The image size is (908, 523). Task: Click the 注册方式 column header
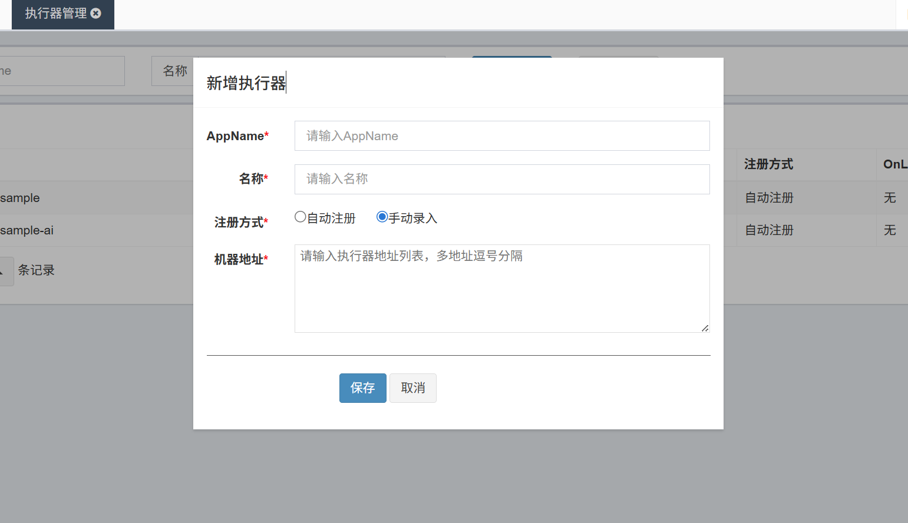click(x=768, y=164)
